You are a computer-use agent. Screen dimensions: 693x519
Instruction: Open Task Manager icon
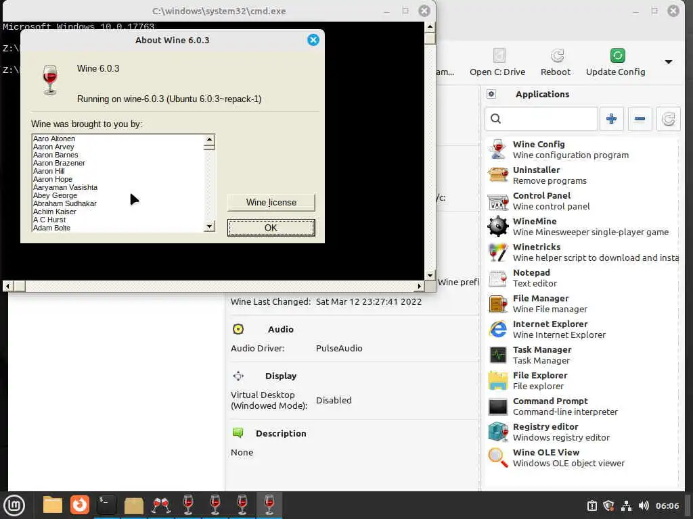[x=497, y=355]
